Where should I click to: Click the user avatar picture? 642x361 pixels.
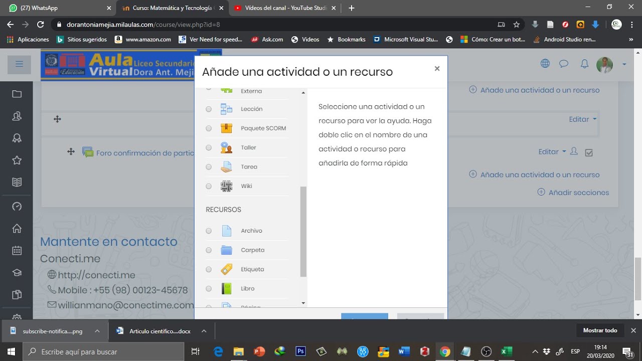pos(604,65)
